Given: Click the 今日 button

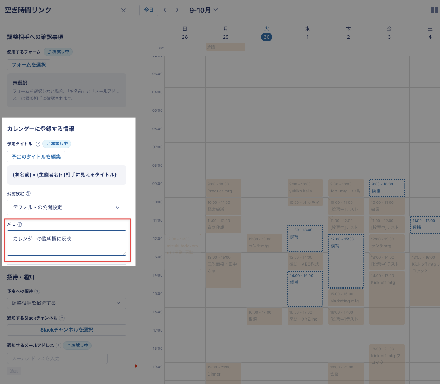Looking at the screenshot, I should click(x=149, y=10).
